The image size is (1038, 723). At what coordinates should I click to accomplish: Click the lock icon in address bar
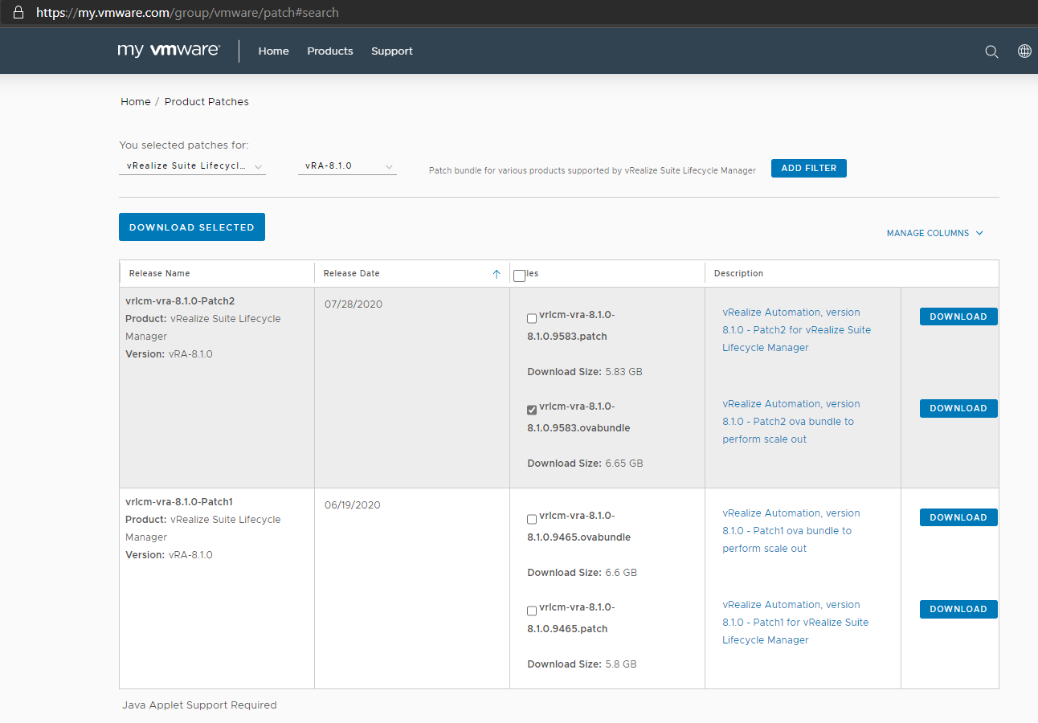coord(18,12)
